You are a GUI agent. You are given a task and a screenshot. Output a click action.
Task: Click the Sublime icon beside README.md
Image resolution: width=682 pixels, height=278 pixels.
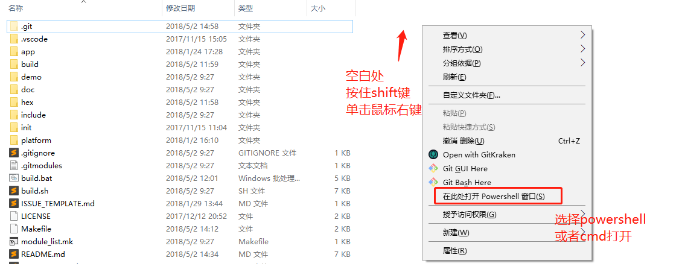click(x=13, y=254)
